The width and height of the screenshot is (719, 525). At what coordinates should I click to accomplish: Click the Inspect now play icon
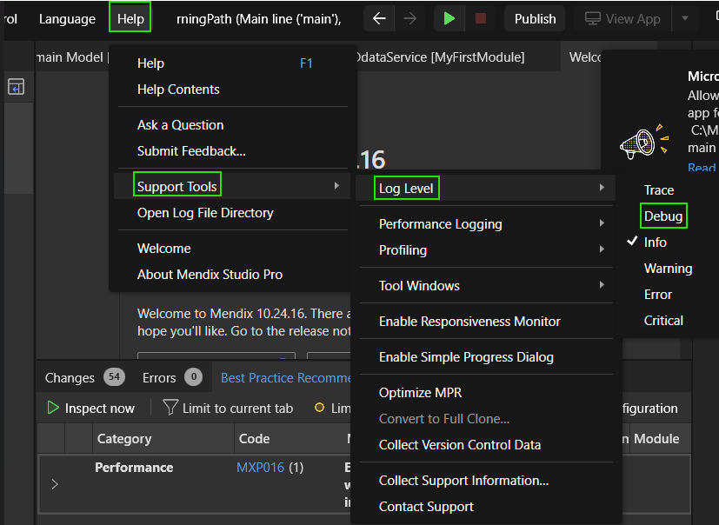point(53,408)
